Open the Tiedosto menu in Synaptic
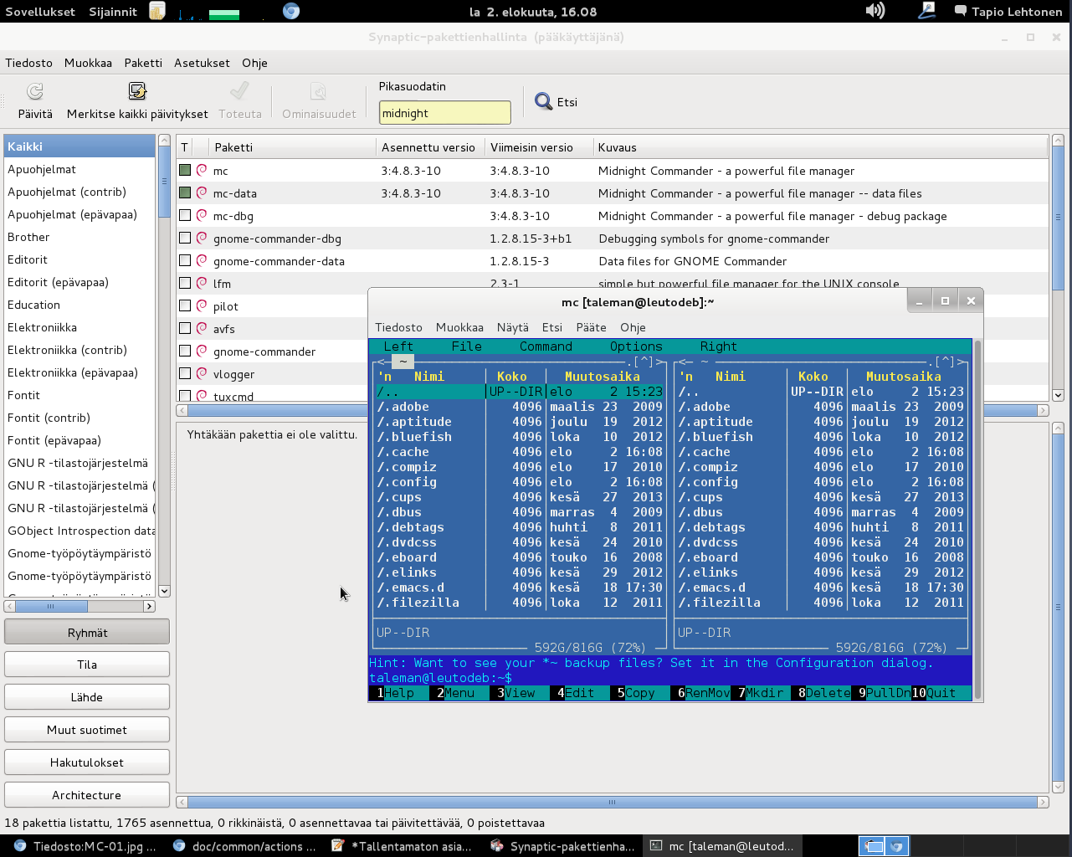Screen dimensions: 1072x857 point(28,63)
